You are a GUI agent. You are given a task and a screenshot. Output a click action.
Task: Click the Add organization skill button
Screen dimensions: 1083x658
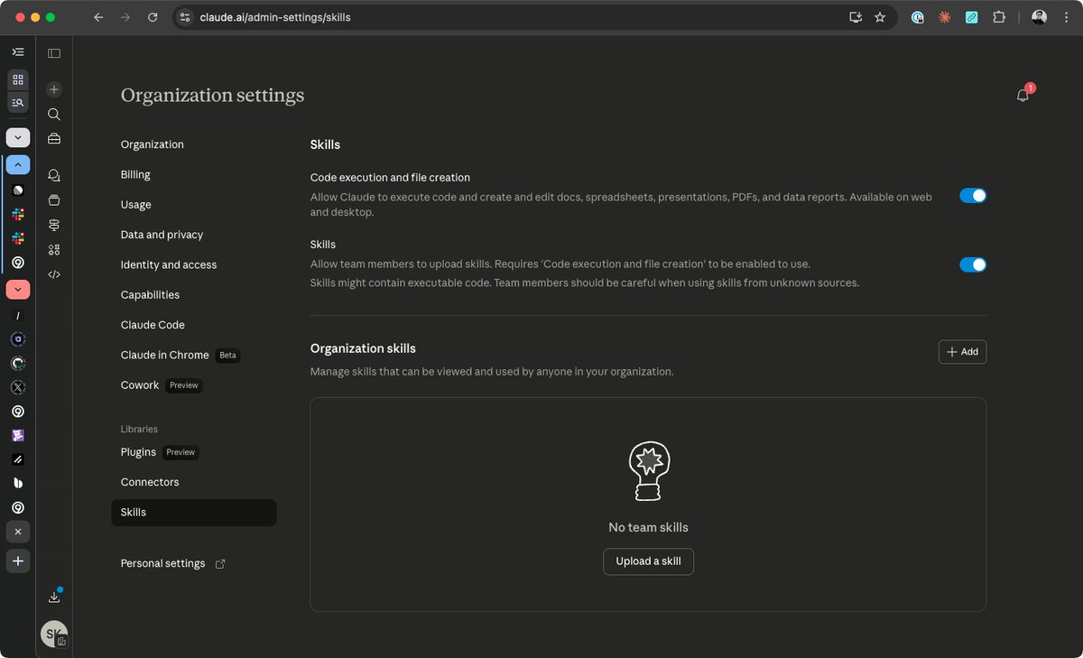point(962,352)
